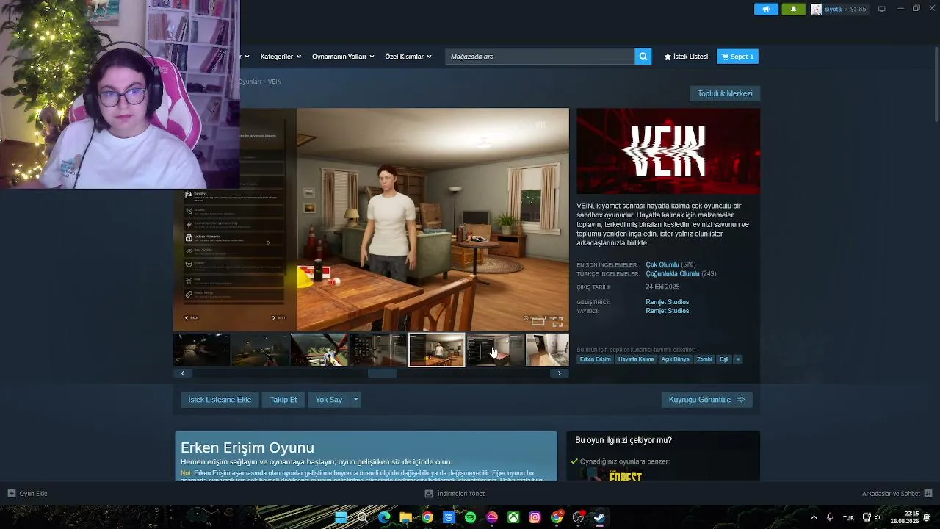Open the Ramjet Studios publisher link
940x529 pixels.
point(668,311)
